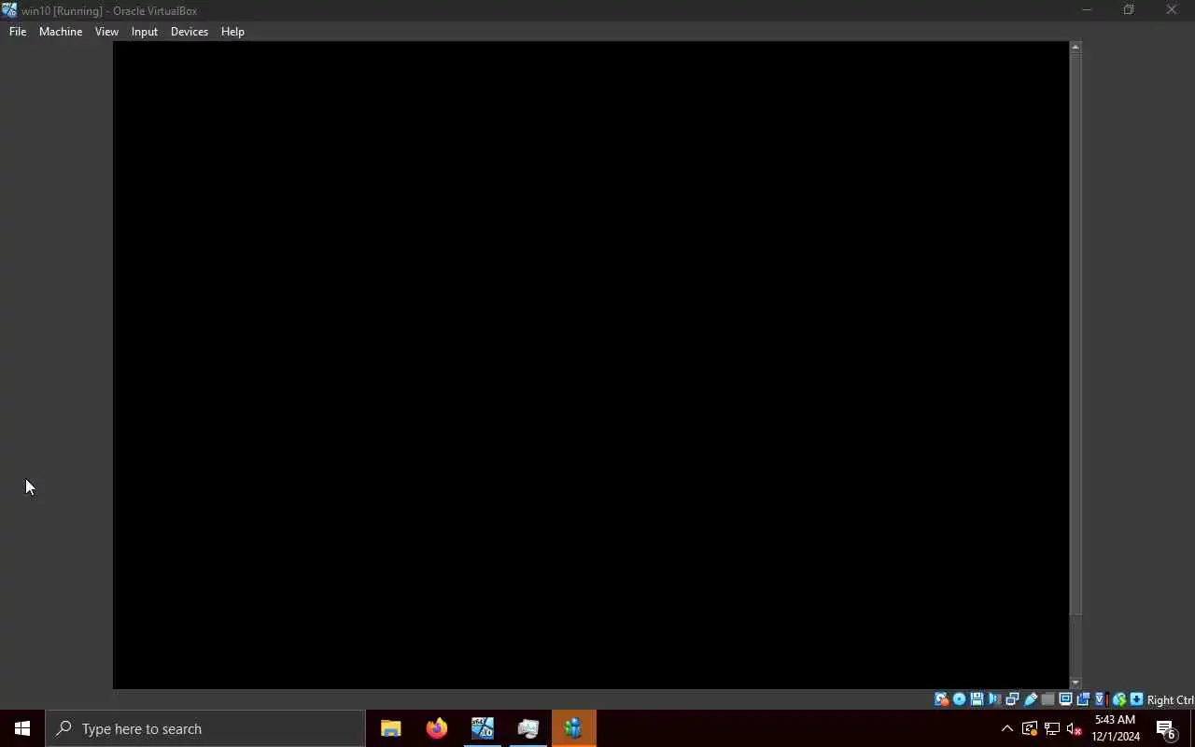Open the Machine menu

coord(61,32)
